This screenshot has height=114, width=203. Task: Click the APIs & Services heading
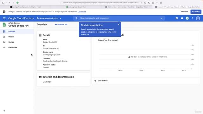[14, 23]
